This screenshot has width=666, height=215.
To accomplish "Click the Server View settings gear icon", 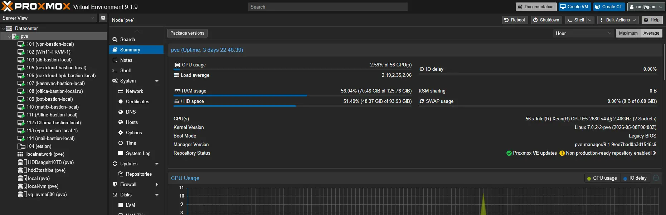I will click(x=103, y=18).
